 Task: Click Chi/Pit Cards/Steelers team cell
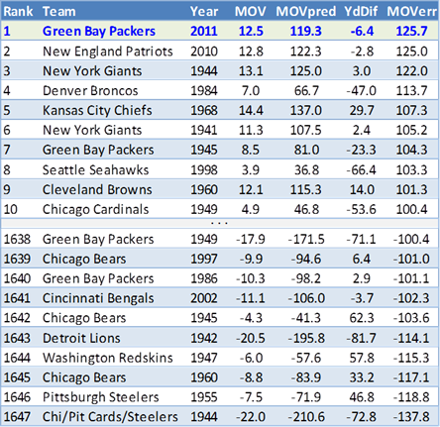(x=110, y=417)
